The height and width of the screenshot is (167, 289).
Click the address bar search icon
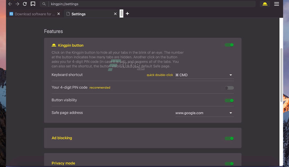tap(44, 4)
